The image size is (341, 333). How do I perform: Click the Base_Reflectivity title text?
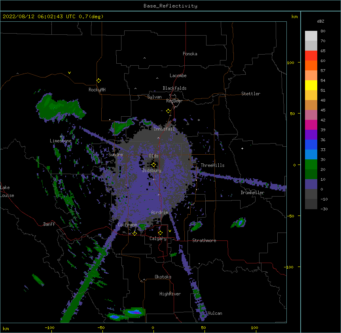click(x=170, y=6)
